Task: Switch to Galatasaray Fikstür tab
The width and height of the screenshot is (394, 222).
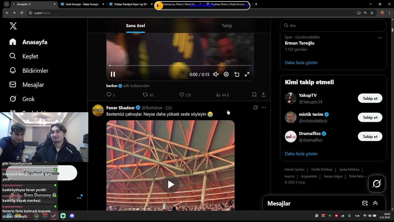Action: (x=179, y=4)
